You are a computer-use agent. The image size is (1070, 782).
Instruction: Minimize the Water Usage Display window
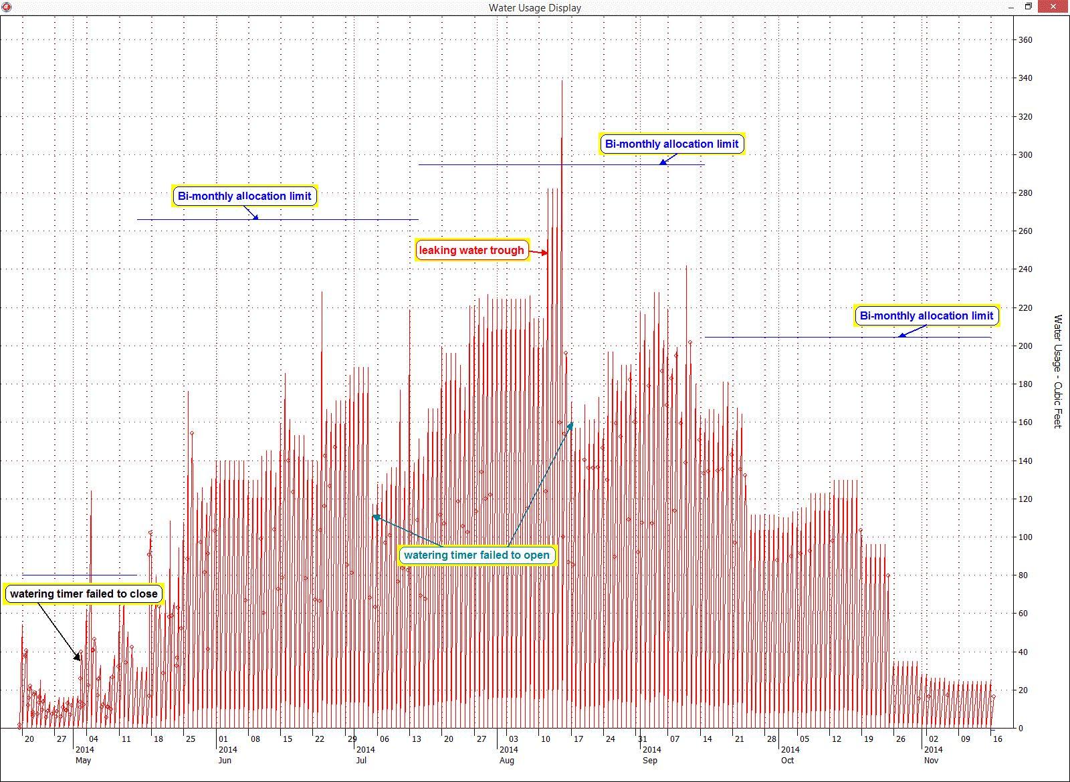pos(1012,7)
